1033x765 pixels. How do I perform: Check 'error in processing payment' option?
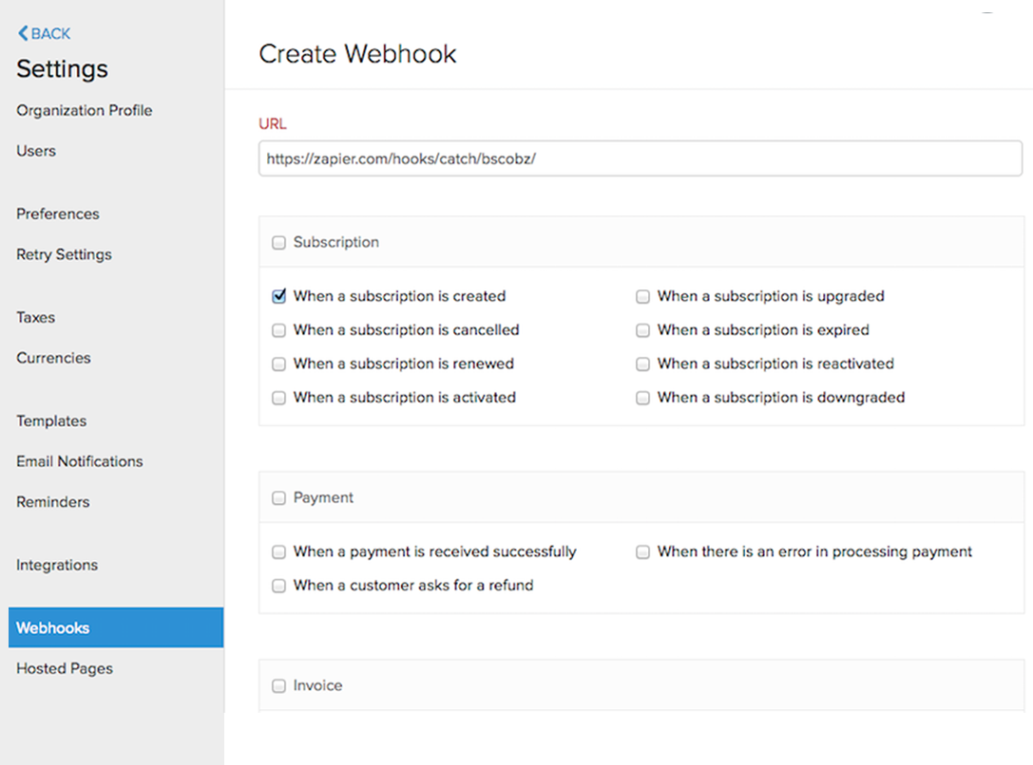pos(642,551)
